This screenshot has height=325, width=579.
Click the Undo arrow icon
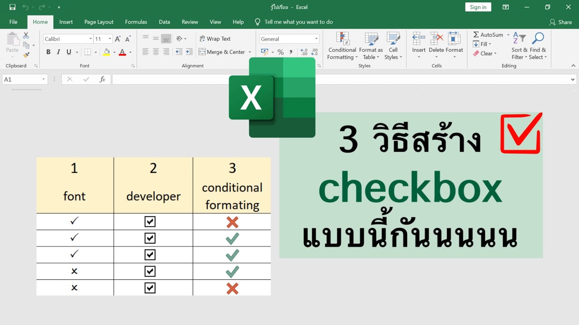coord(25,7)
